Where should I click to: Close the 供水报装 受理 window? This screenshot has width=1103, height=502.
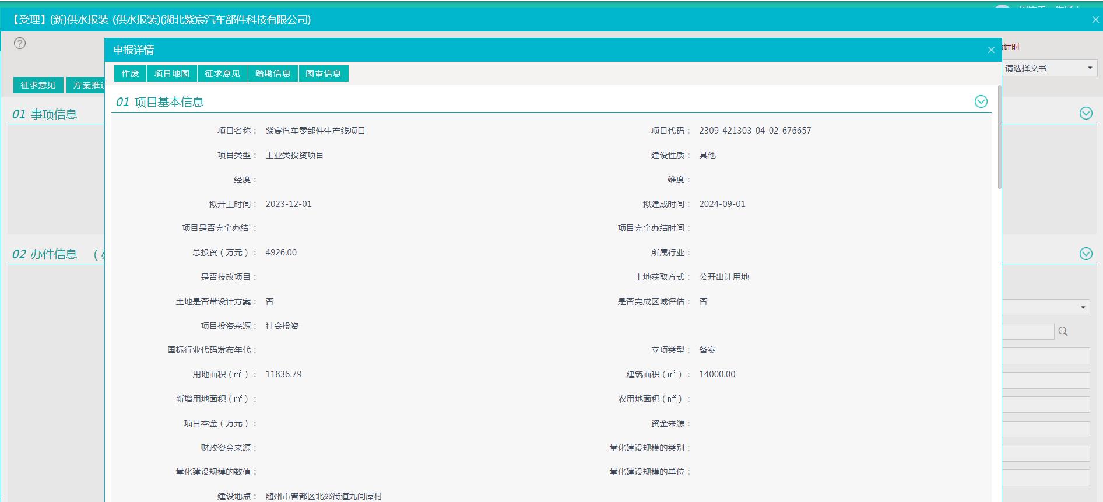tap(1095, 20)
